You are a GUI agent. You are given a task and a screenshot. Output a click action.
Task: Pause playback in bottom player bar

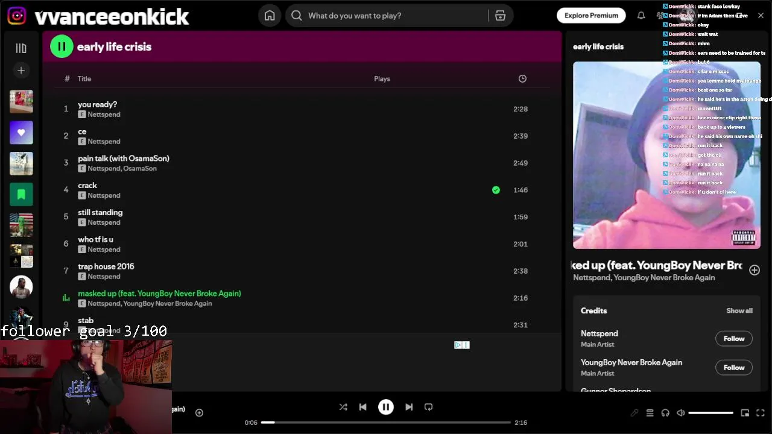(x=386, y=407)
